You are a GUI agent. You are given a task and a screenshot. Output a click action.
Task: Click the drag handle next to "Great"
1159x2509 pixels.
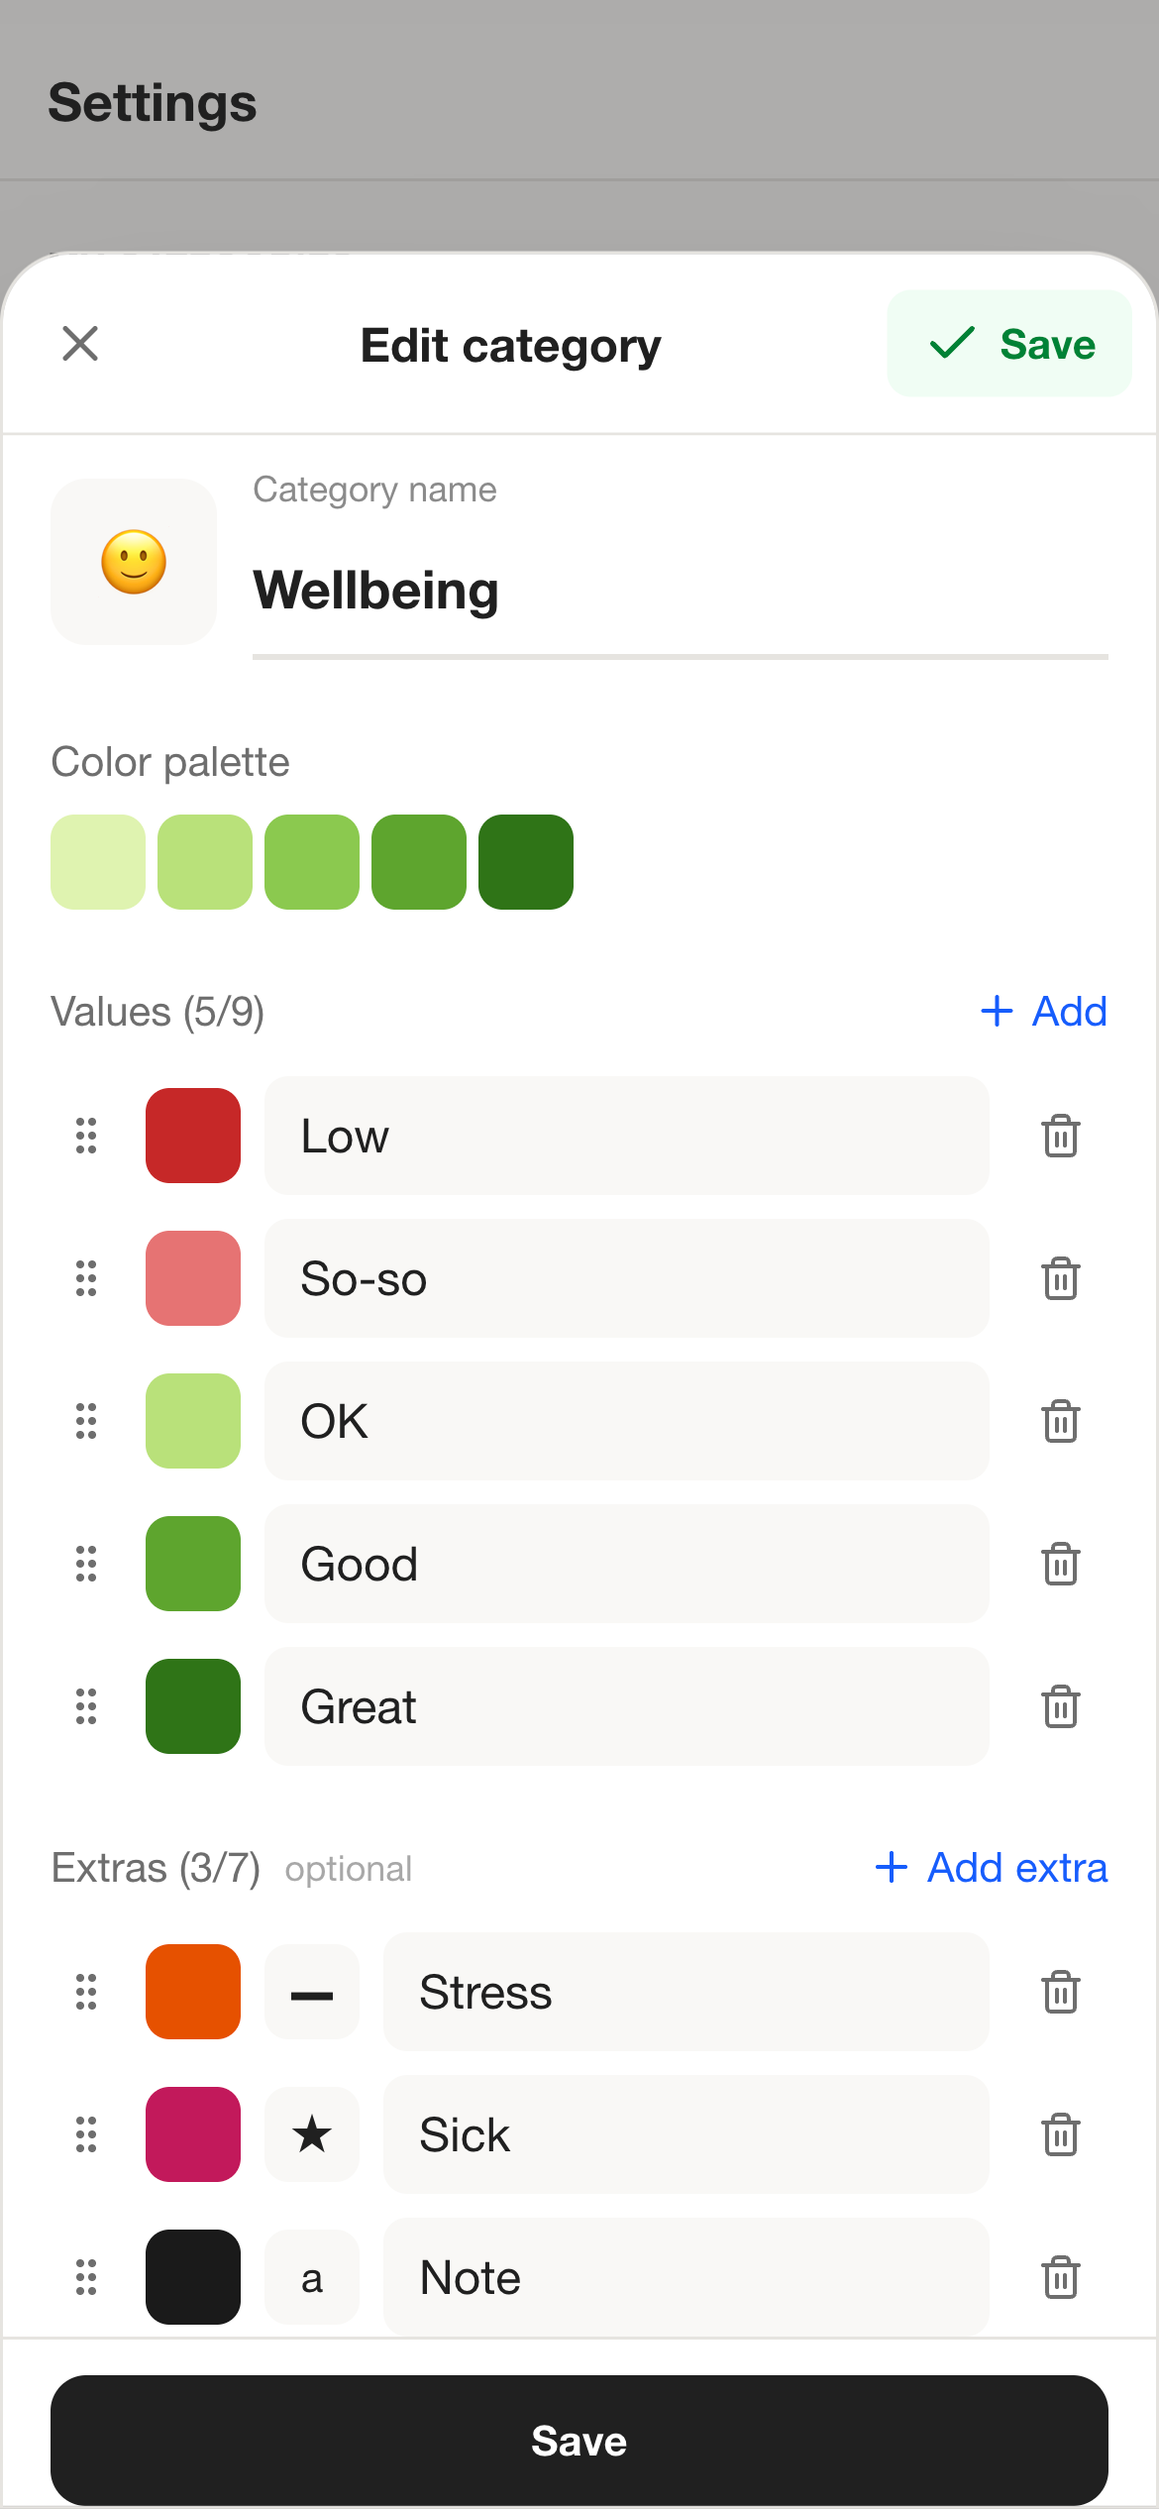coord(84,1706)
